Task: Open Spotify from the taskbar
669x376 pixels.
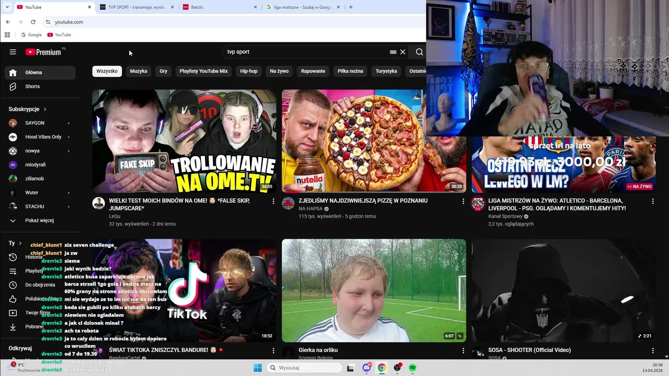Action: (x=412, y=368)
